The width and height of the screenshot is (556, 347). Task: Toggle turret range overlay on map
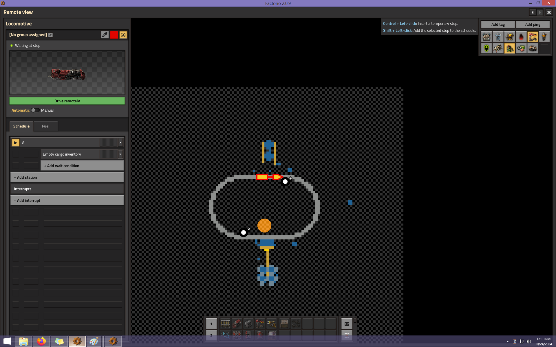(510, 37)
